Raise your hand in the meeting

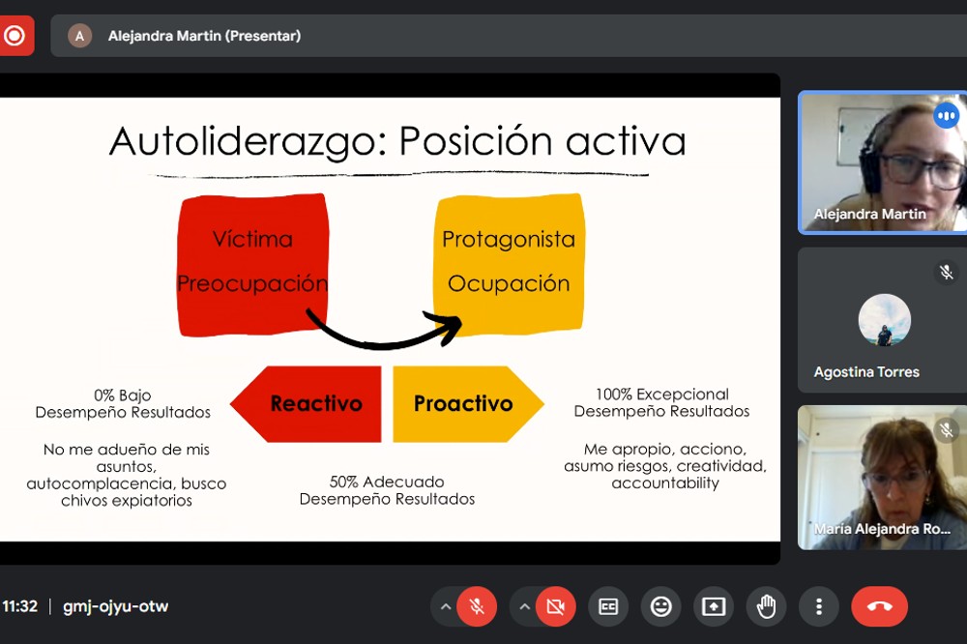[766, 606]
